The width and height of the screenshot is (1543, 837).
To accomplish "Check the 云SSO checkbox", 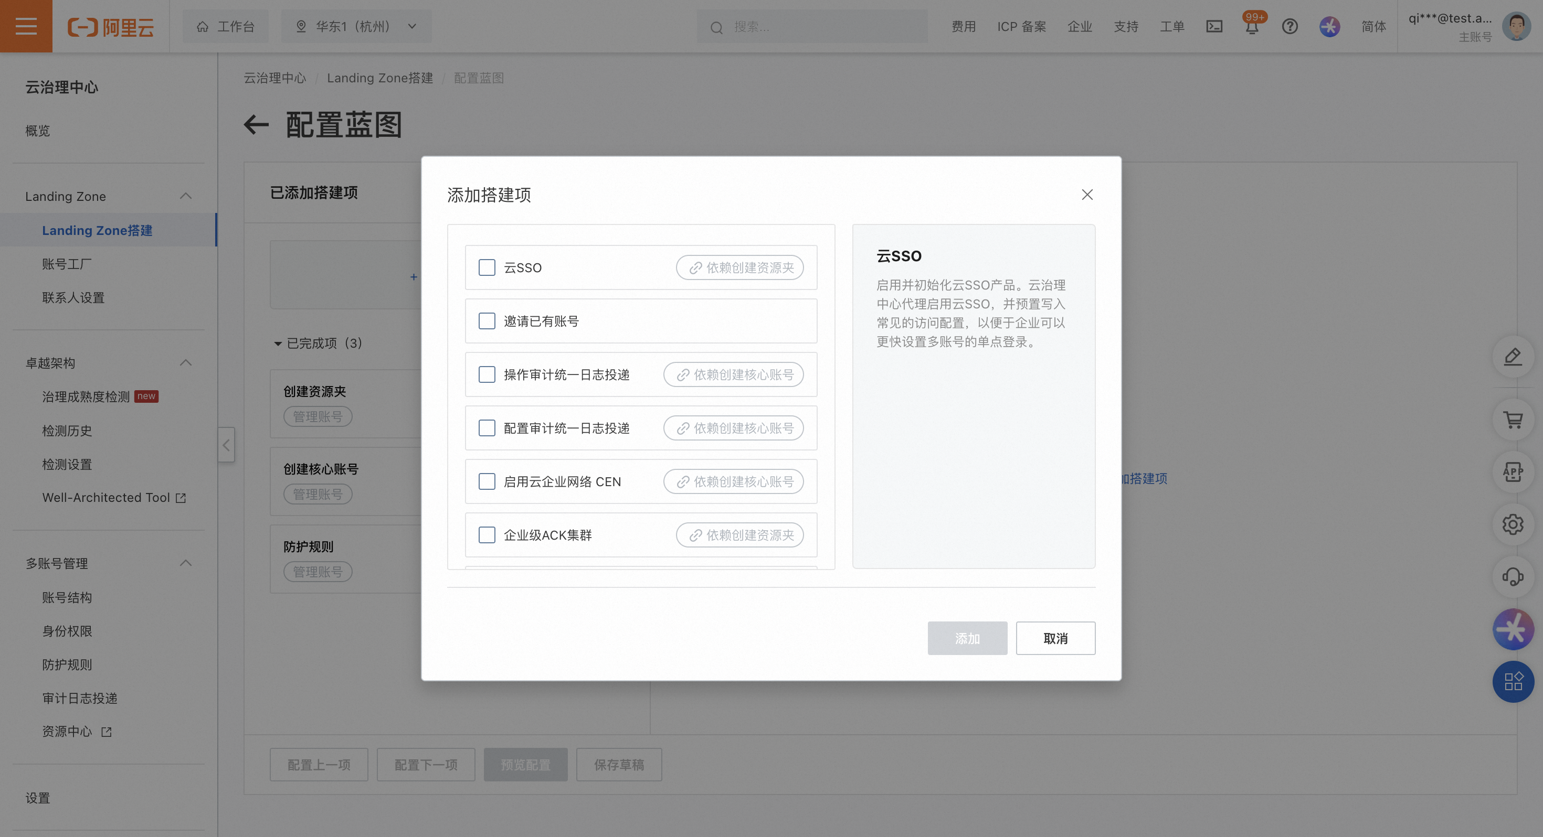I will 487,267.
